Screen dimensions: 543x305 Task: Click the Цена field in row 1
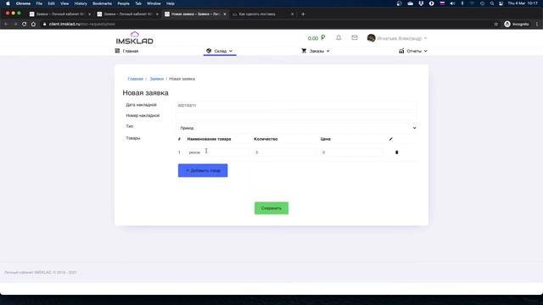351,152
